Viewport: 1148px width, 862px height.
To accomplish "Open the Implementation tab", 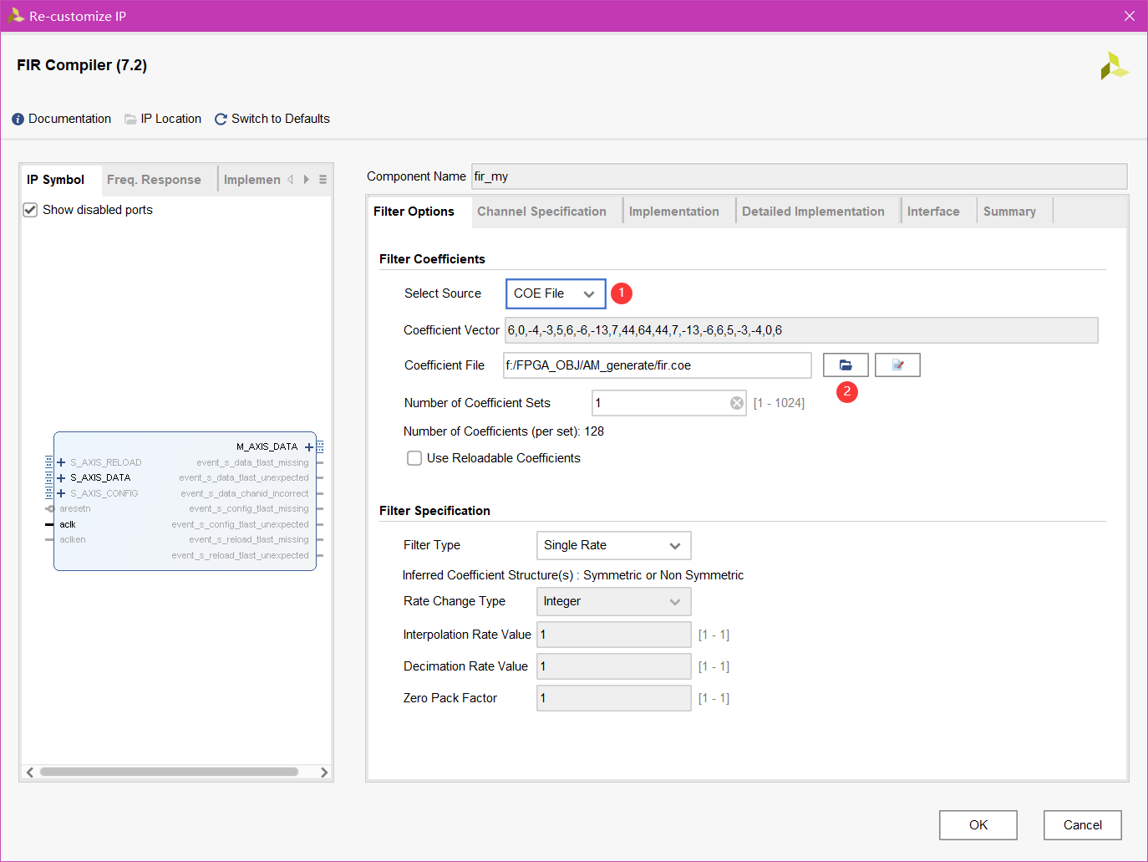I will [673, 212].
